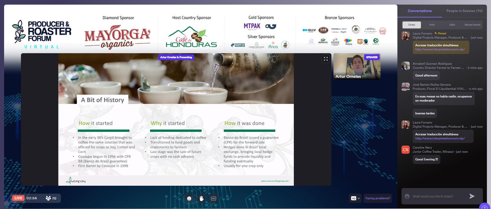Click the ifinca silver sponsor logo
Image resolution: width=491 pixels, height=209 pixels.
[272, 45]
